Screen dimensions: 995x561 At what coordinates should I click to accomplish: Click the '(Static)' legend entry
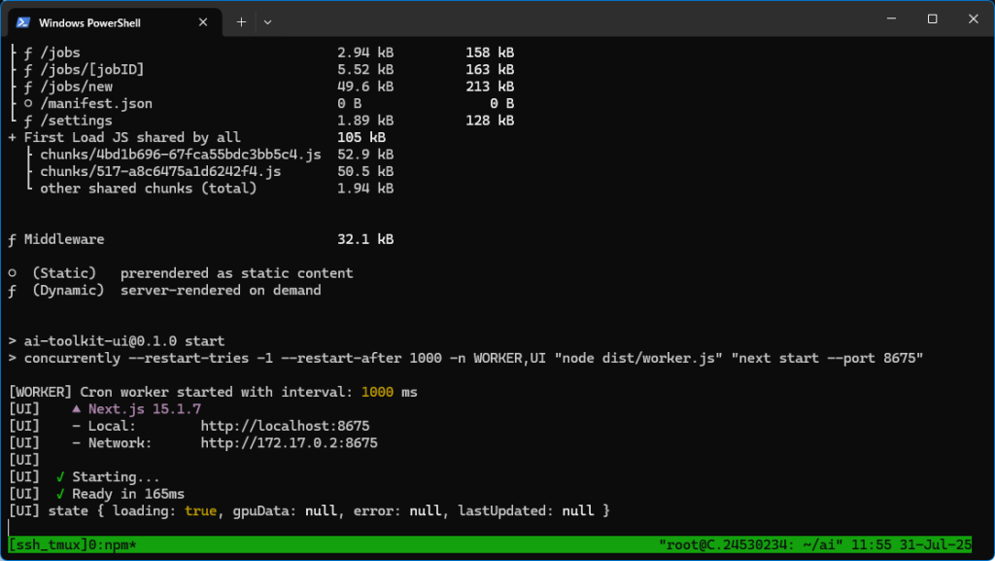click(x=64, y=273)
